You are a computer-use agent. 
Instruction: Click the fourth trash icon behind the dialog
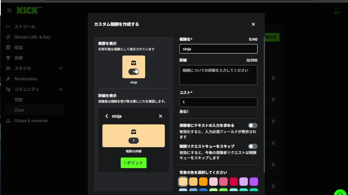pos(273,143)
